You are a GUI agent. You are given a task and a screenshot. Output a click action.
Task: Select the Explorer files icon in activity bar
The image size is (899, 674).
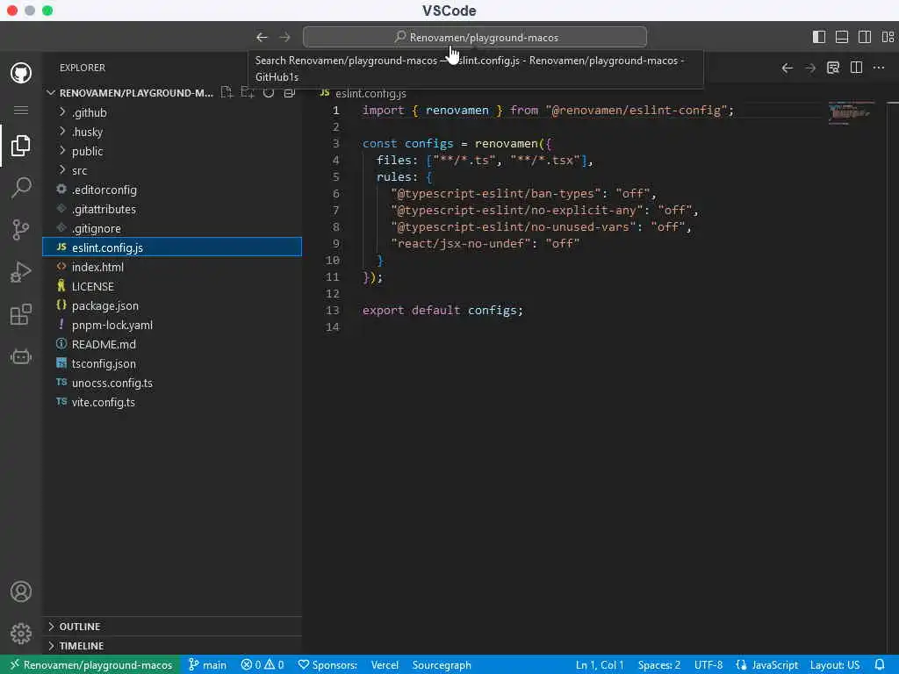tap(21, 146)
